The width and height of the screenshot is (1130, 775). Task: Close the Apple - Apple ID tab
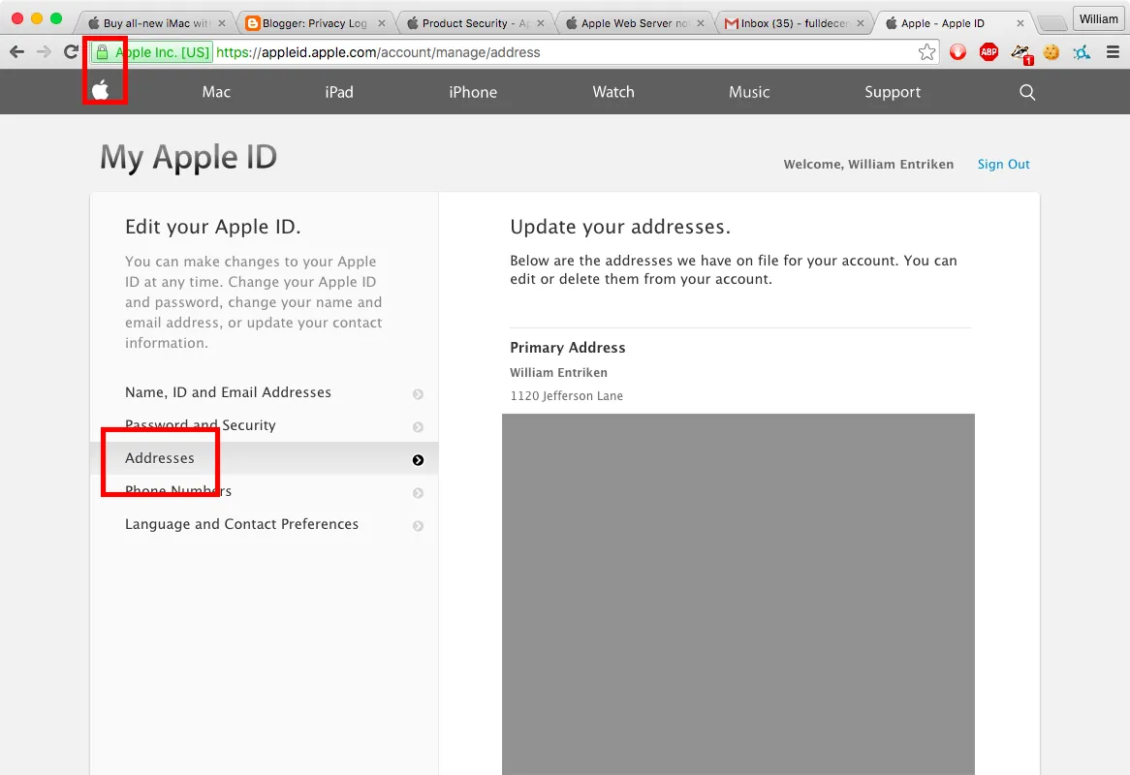tap(1020, 23)
